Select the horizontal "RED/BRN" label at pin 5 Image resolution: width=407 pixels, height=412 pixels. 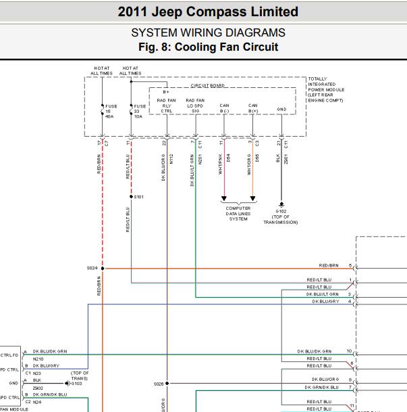click(329, 266)
